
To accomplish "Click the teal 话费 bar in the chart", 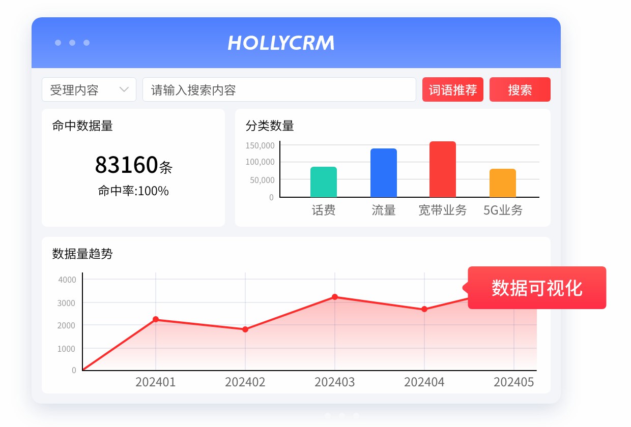I will click(324, 181).
